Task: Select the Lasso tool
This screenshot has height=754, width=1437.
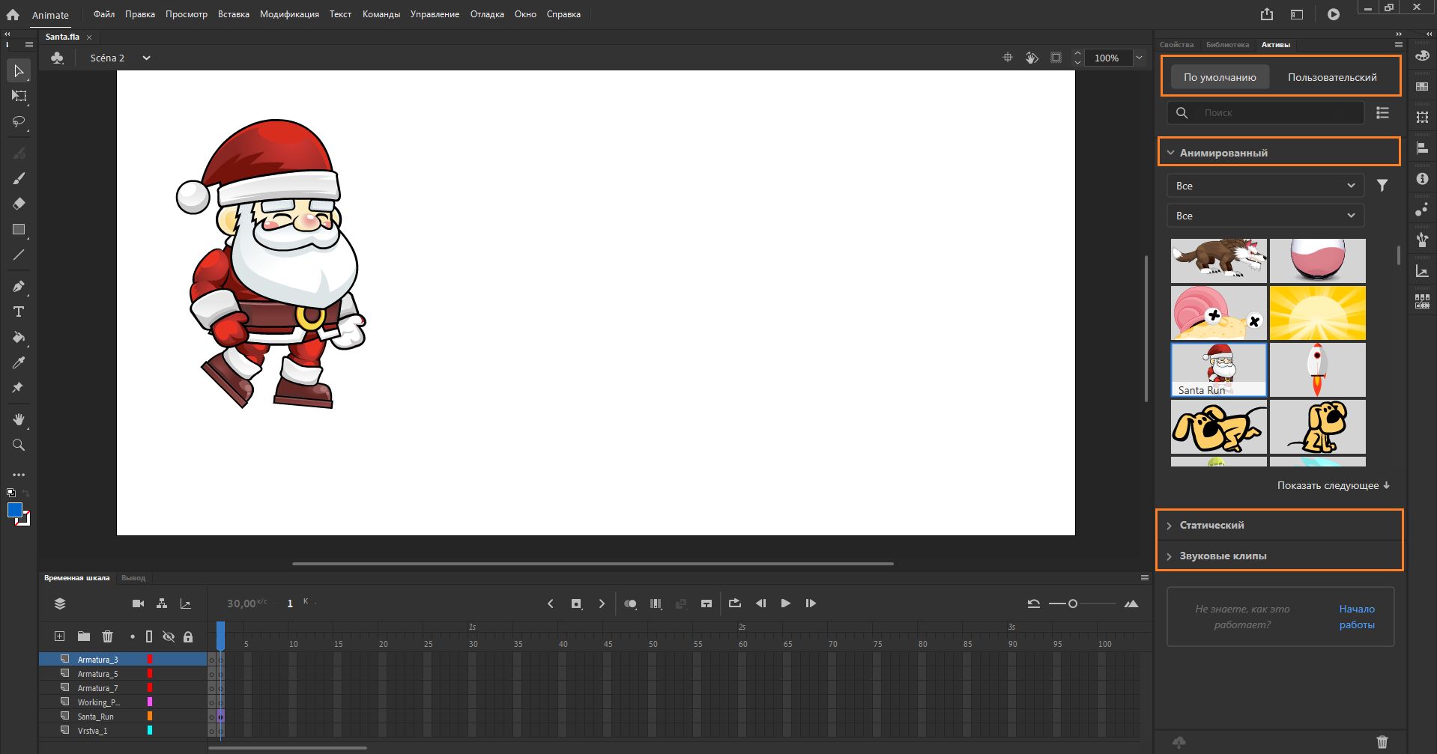Action: click(19, 121)
